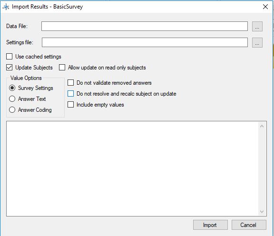
Task: Select the Survey Settings radio option
Action: pos(12,88)
